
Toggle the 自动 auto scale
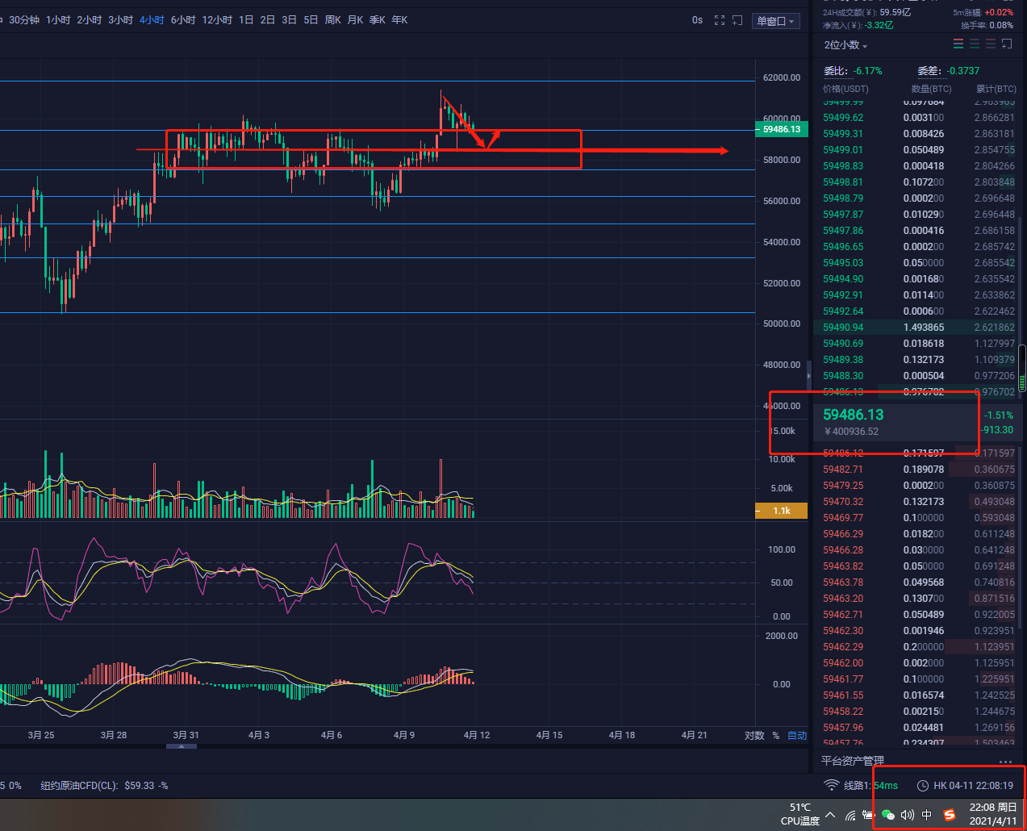[797, 736]
